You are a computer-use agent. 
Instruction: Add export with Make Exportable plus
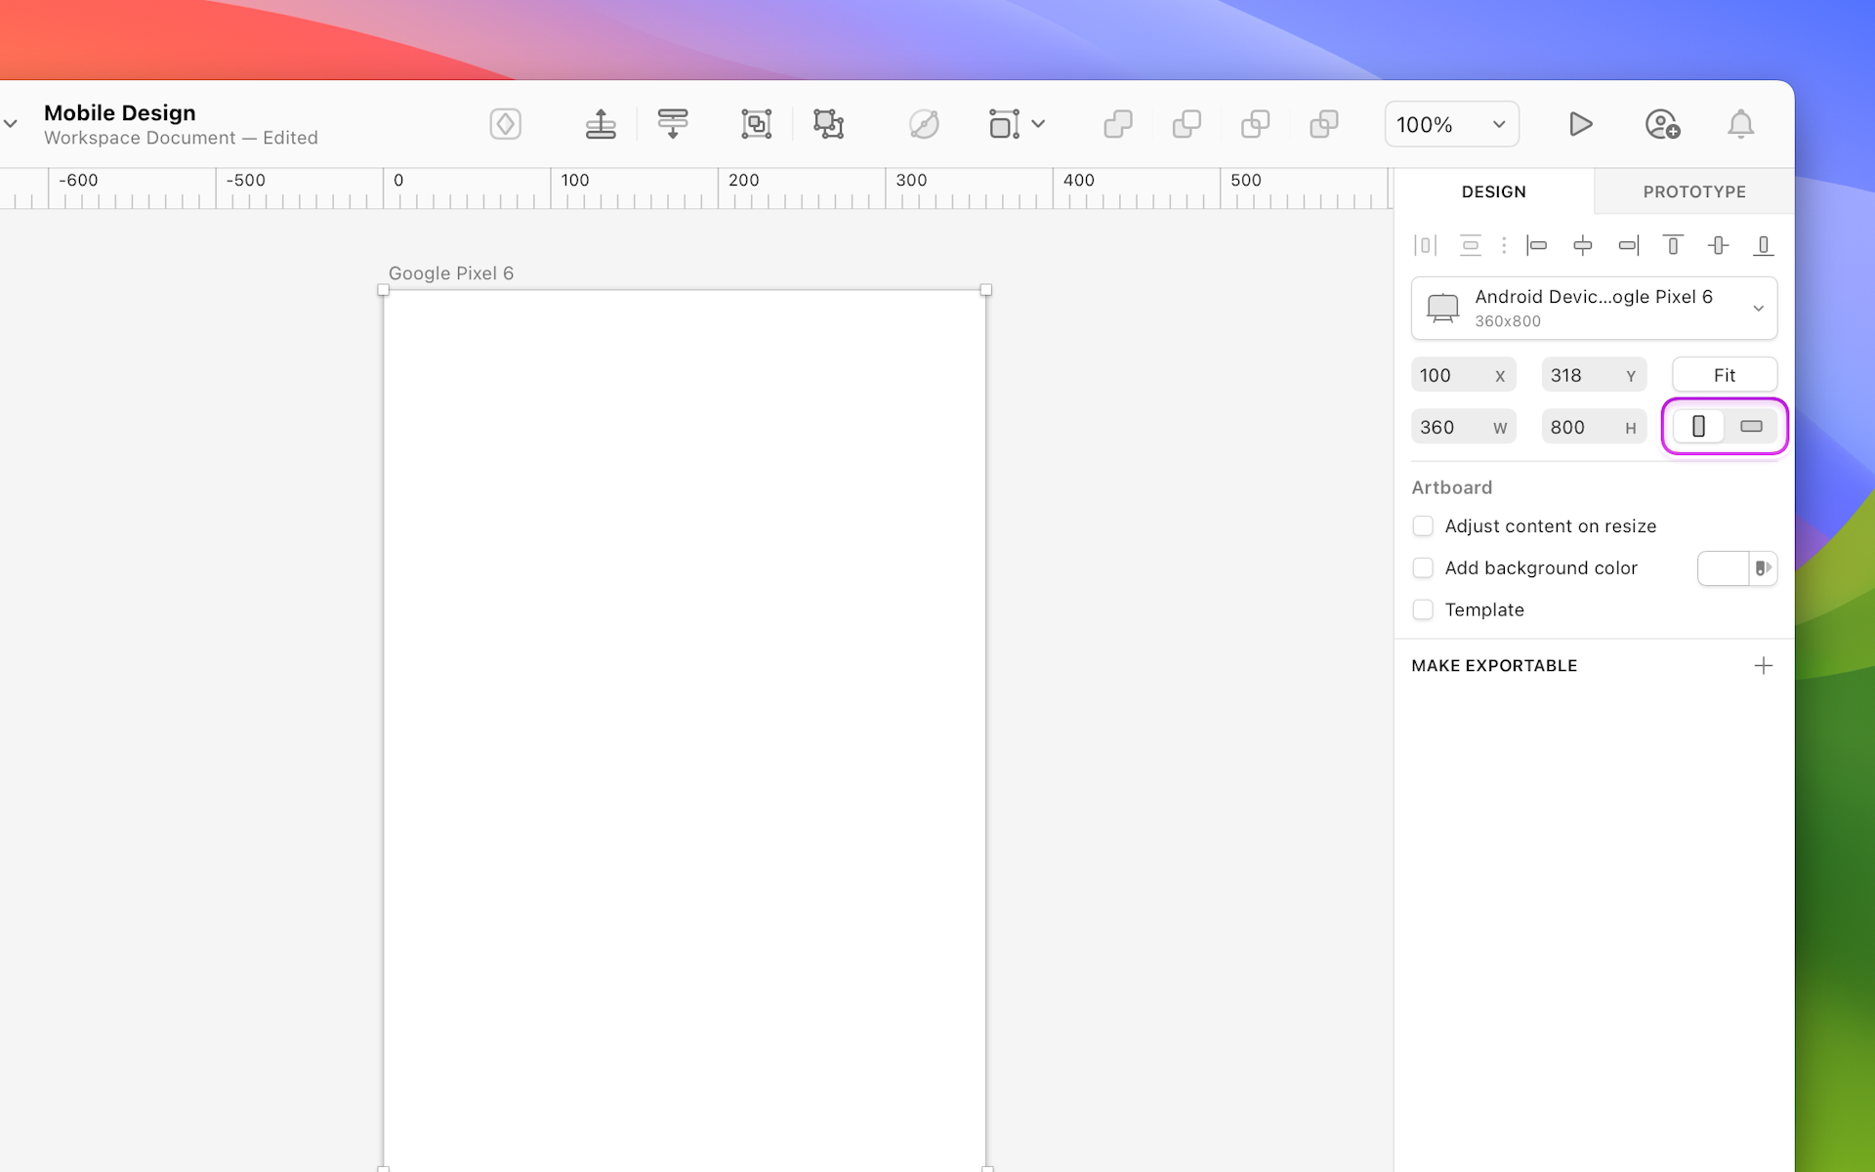[x=1763, y=666]
